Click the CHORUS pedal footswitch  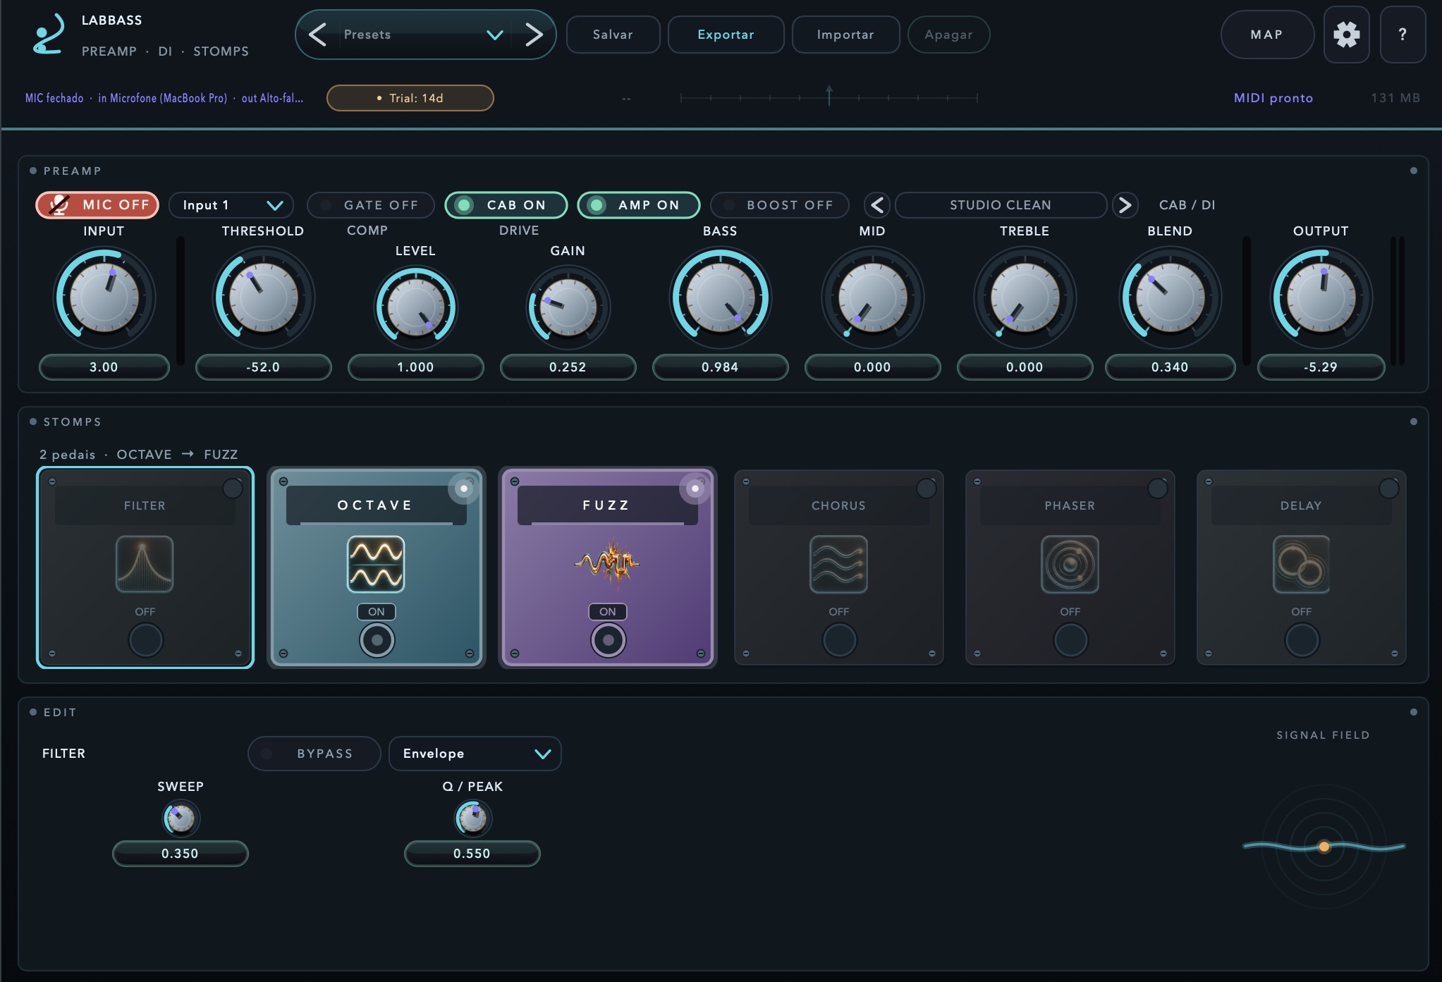coord(839,640)
